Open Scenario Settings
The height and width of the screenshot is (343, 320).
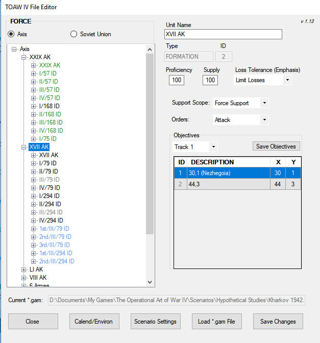pyautogui.click(x=156, y=322)
